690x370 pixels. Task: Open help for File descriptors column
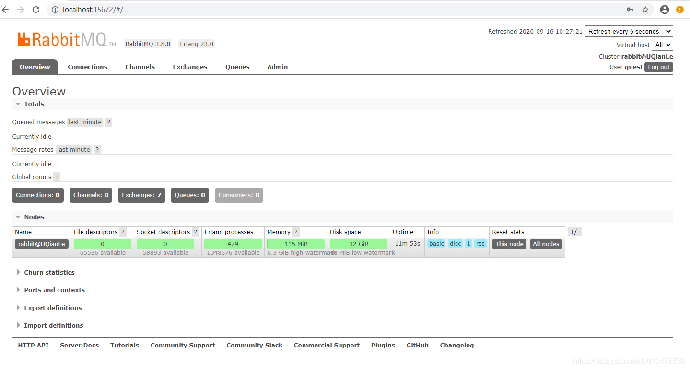click(123, 232)
